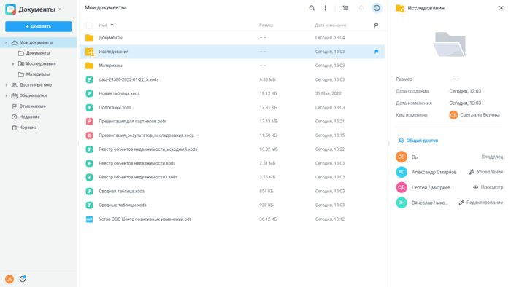Click the Мои документы heading

click(105, 8)
